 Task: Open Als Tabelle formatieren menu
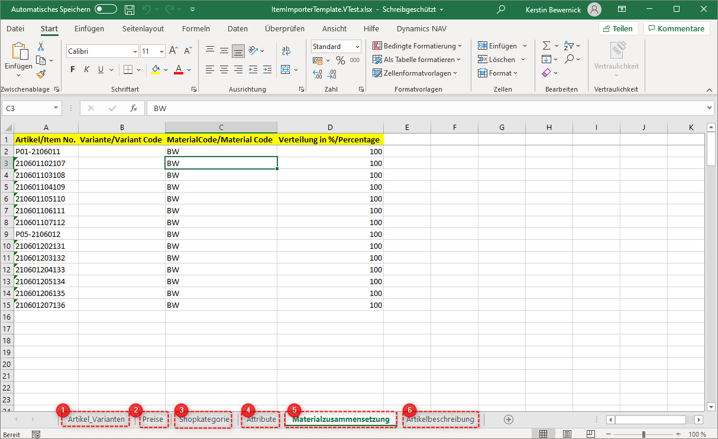tap(417, 59)
